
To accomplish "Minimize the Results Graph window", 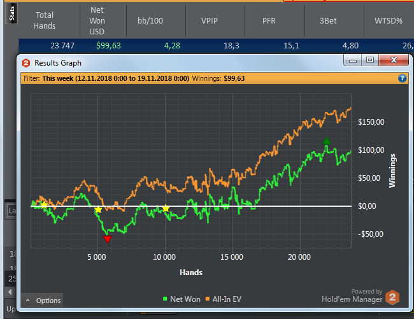I will pyautogui.click(x=353, y=60).
